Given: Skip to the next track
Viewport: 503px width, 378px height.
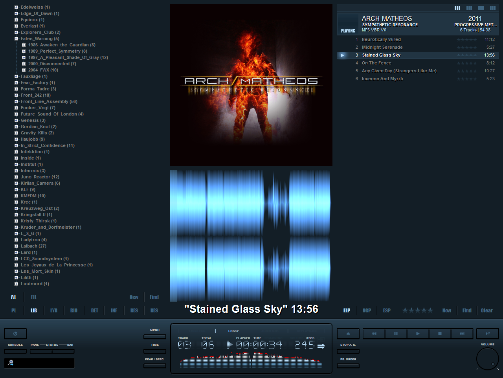Looking at the screenshot, I should tap(462, 334).
